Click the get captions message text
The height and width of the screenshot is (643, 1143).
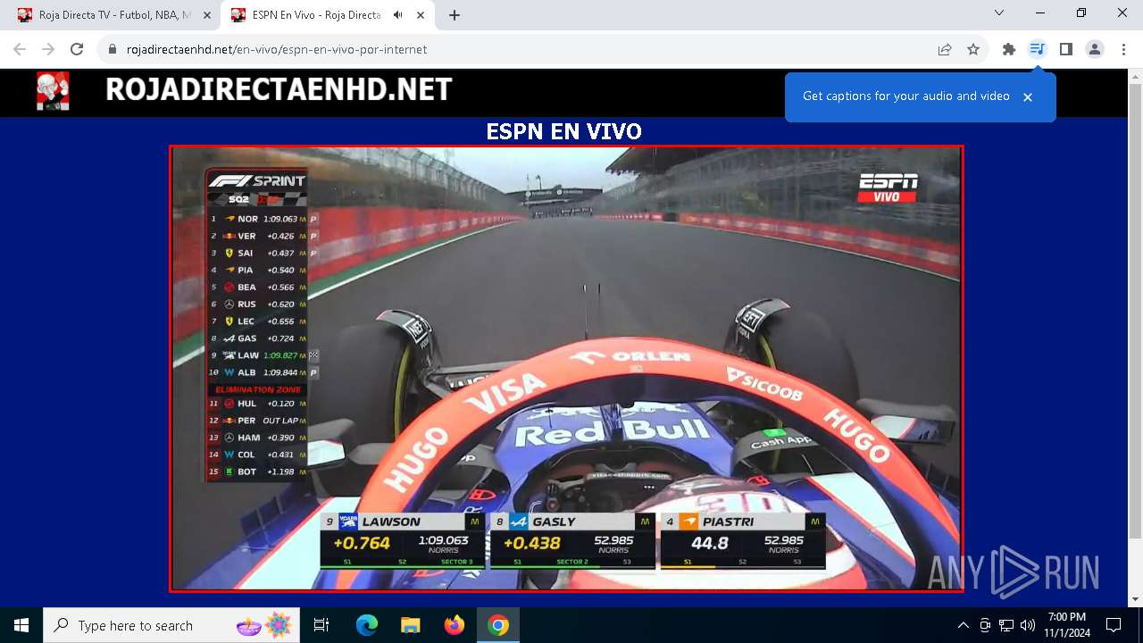(x=905, y=96)
